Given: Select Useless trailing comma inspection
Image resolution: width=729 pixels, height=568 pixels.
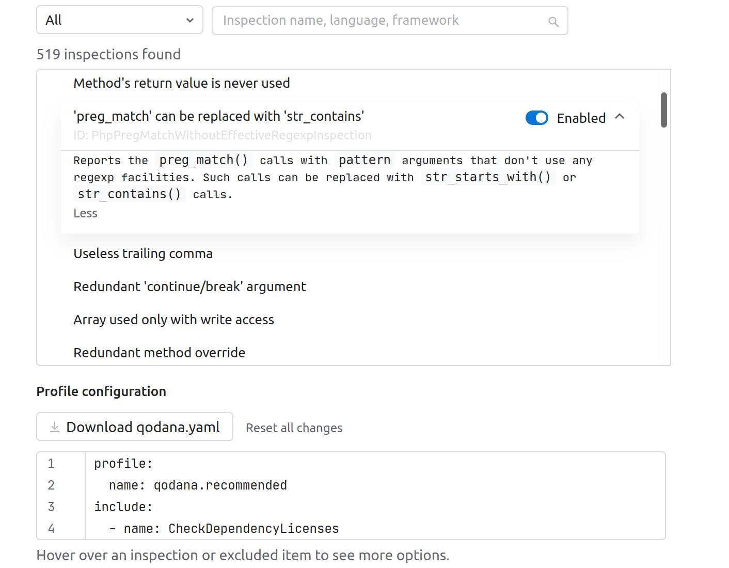Looking at the screenshot, I should coord(143,254).
